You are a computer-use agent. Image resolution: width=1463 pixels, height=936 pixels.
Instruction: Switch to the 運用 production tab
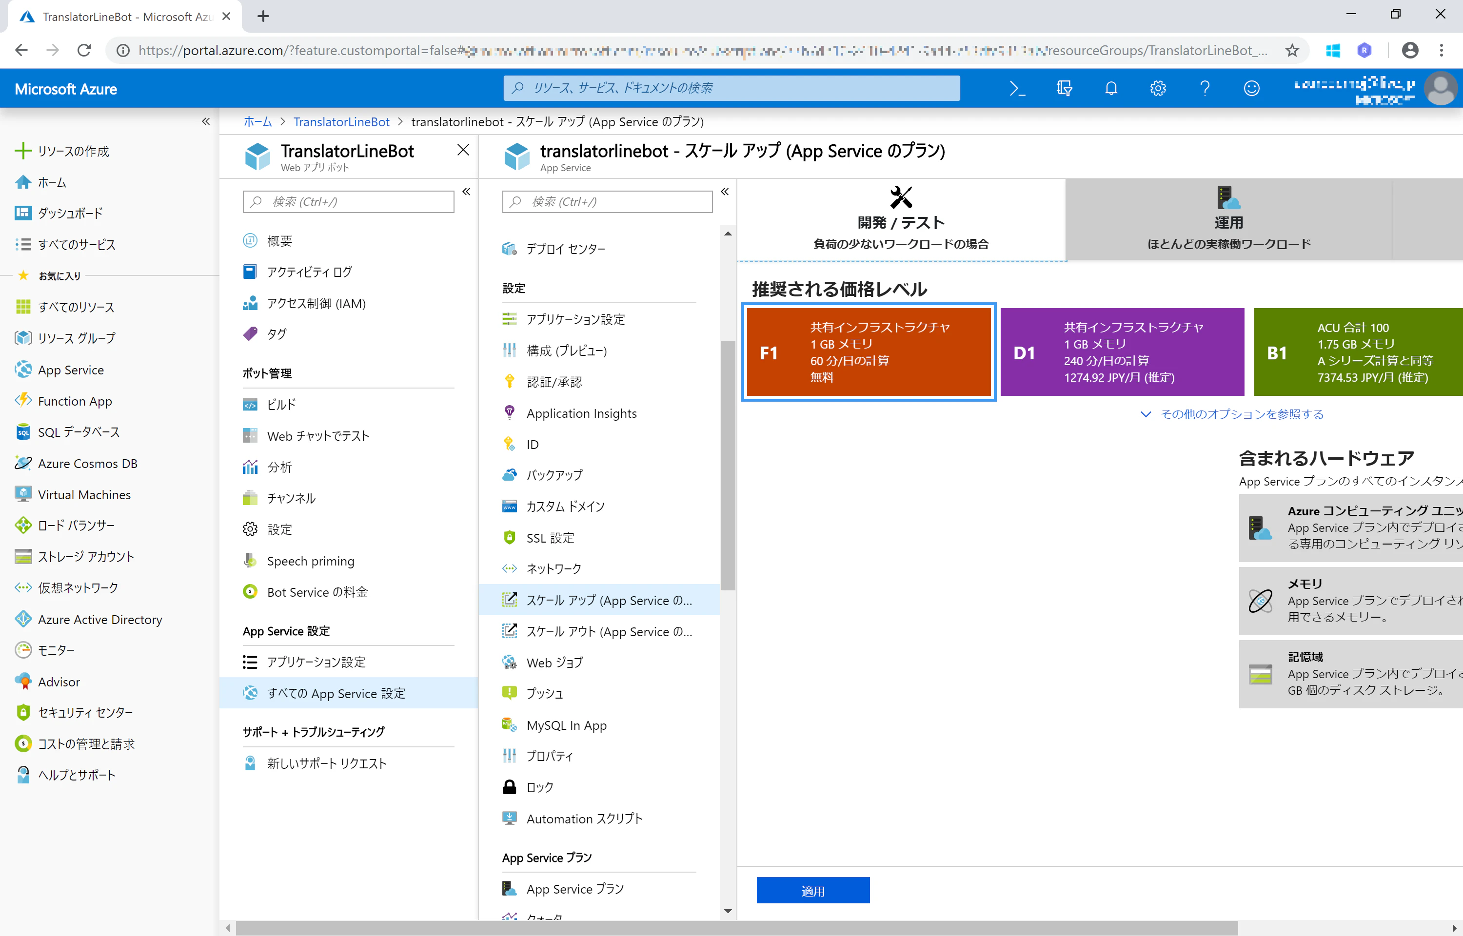point(1228,219)
